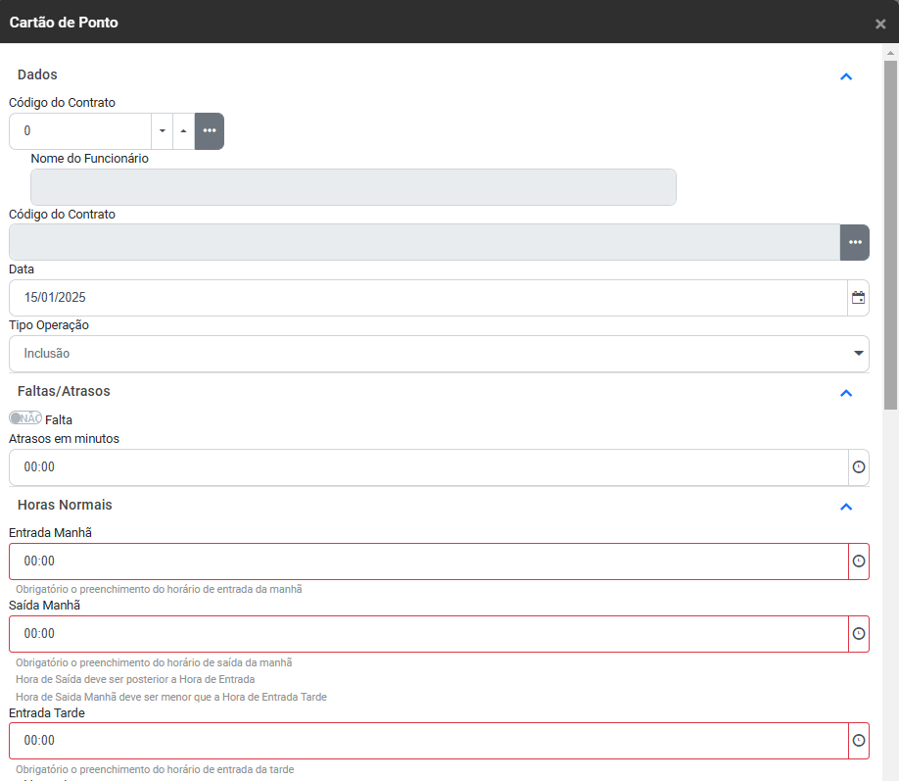This screenshot has height=781, width=899.
Task: Close the Cartão de Ponto dialog
Action: click(880, 24)
